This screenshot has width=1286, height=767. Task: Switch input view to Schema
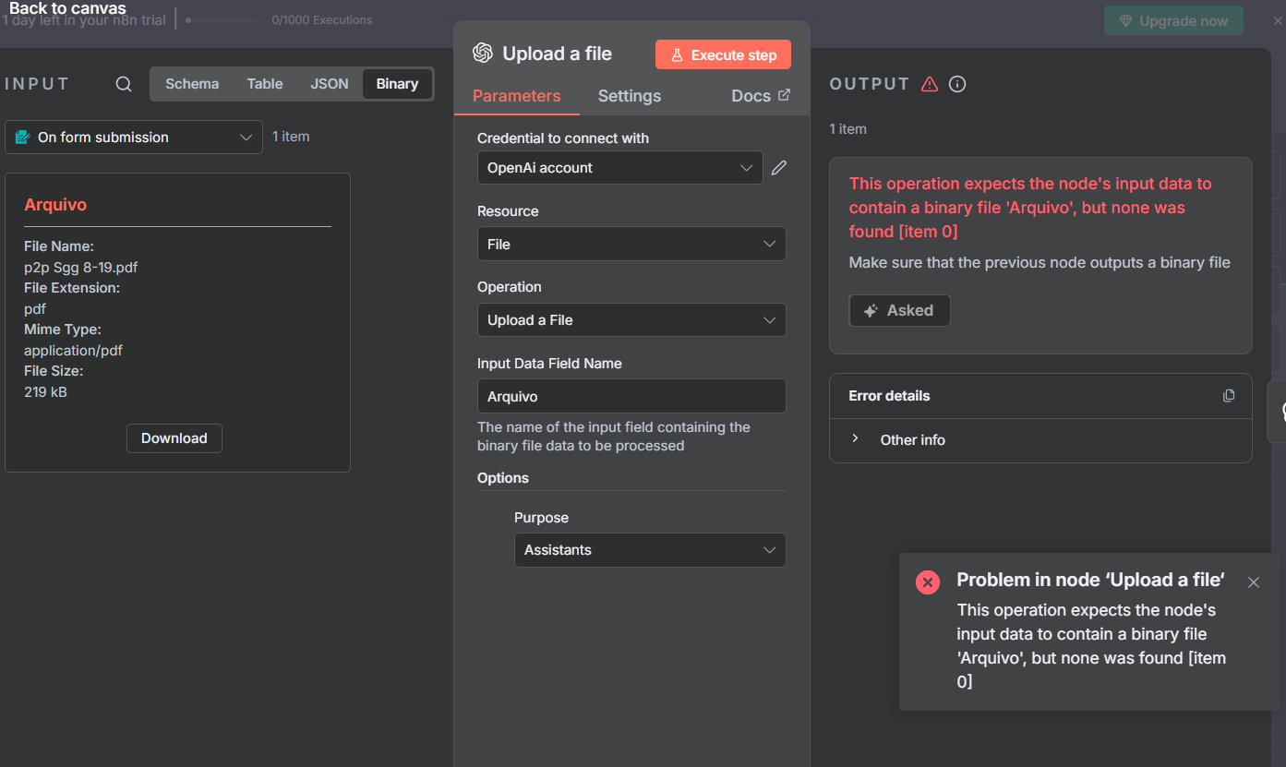coord(192,84)
